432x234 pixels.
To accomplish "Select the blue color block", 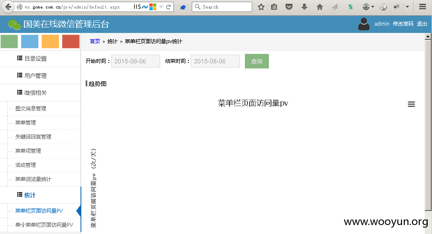I will 30,41.
